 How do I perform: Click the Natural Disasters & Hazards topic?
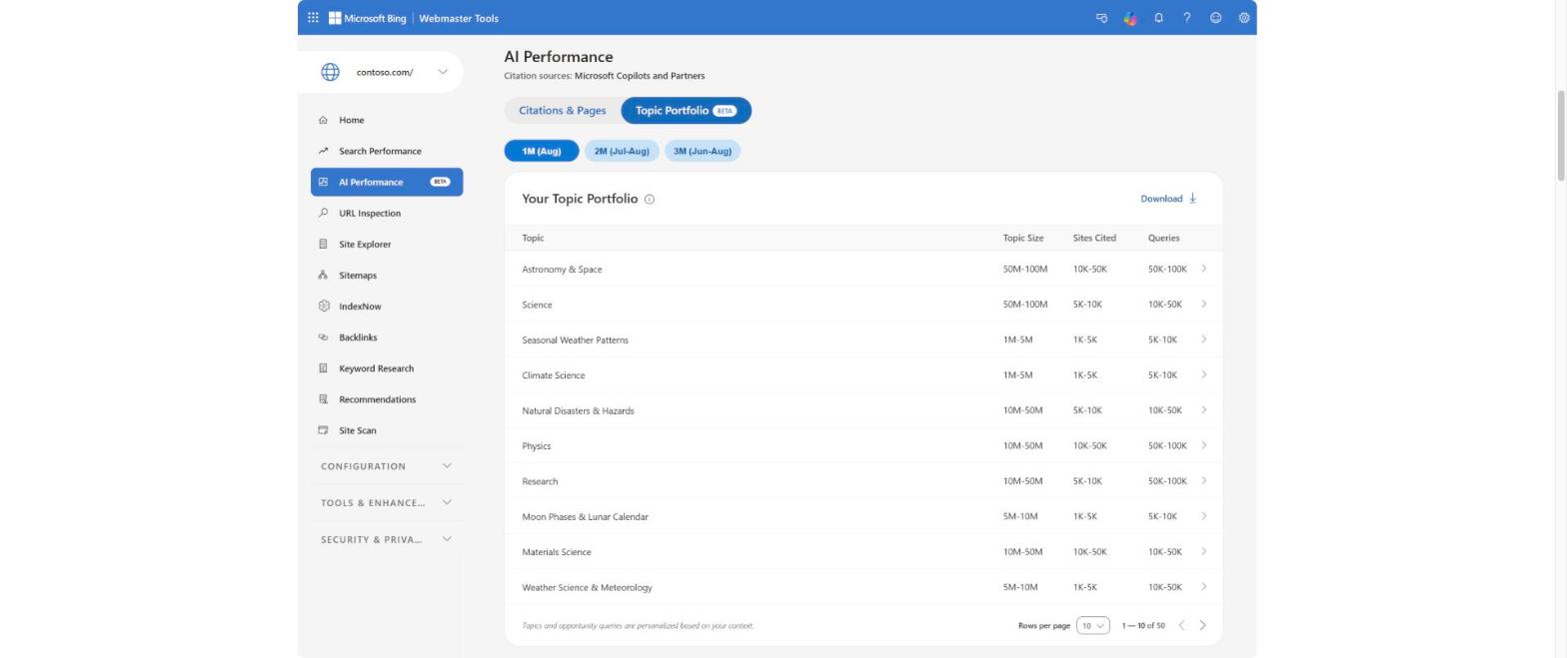[578, 410]
